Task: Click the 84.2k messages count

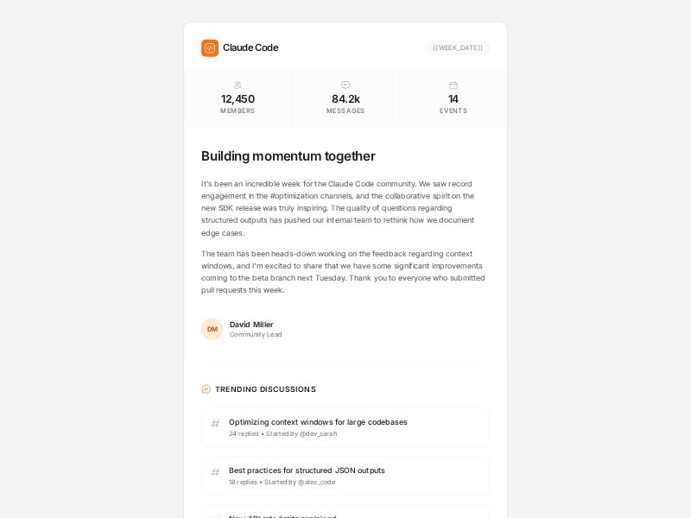Action: click(x=345, y=99)
